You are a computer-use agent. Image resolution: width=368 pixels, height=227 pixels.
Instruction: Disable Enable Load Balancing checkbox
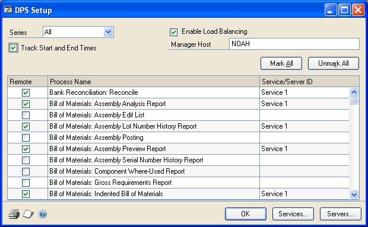pos(174,32)
